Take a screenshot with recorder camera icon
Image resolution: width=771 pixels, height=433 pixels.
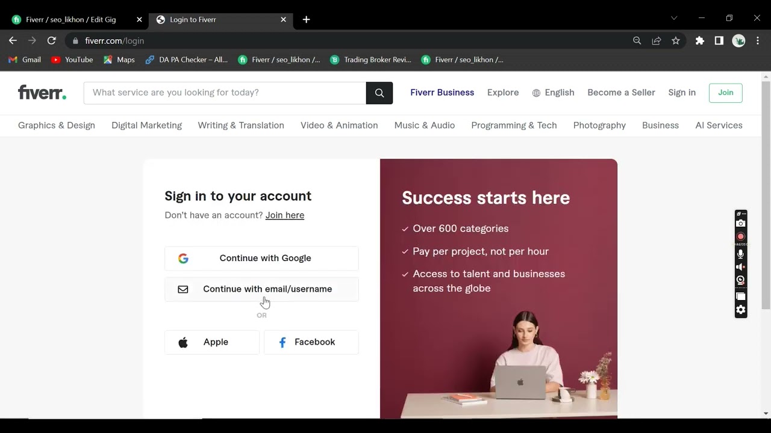[741, 223]
